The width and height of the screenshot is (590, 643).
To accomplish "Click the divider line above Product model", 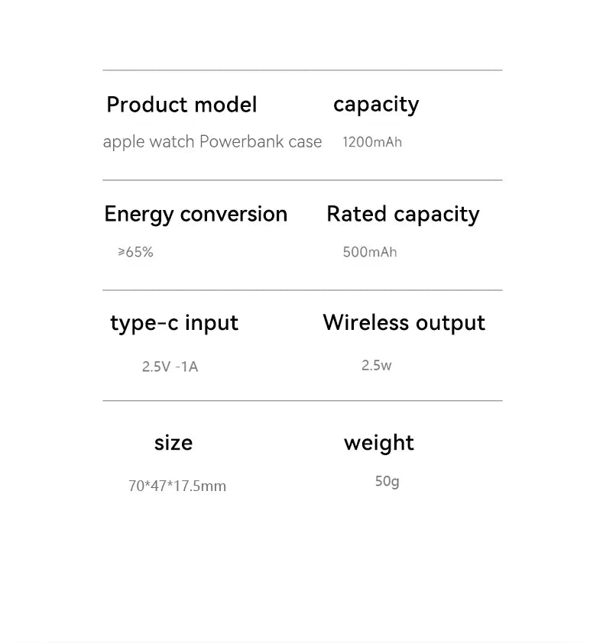I will 303,70.
